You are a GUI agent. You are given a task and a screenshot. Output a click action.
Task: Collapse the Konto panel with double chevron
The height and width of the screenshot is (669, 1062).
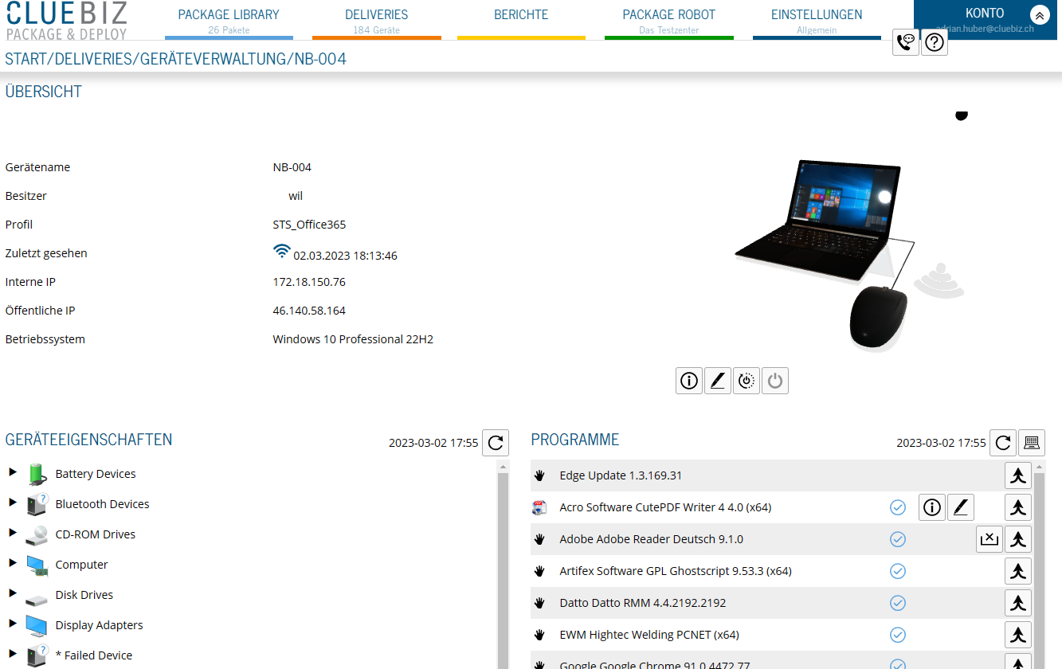tap(1039, 15)
